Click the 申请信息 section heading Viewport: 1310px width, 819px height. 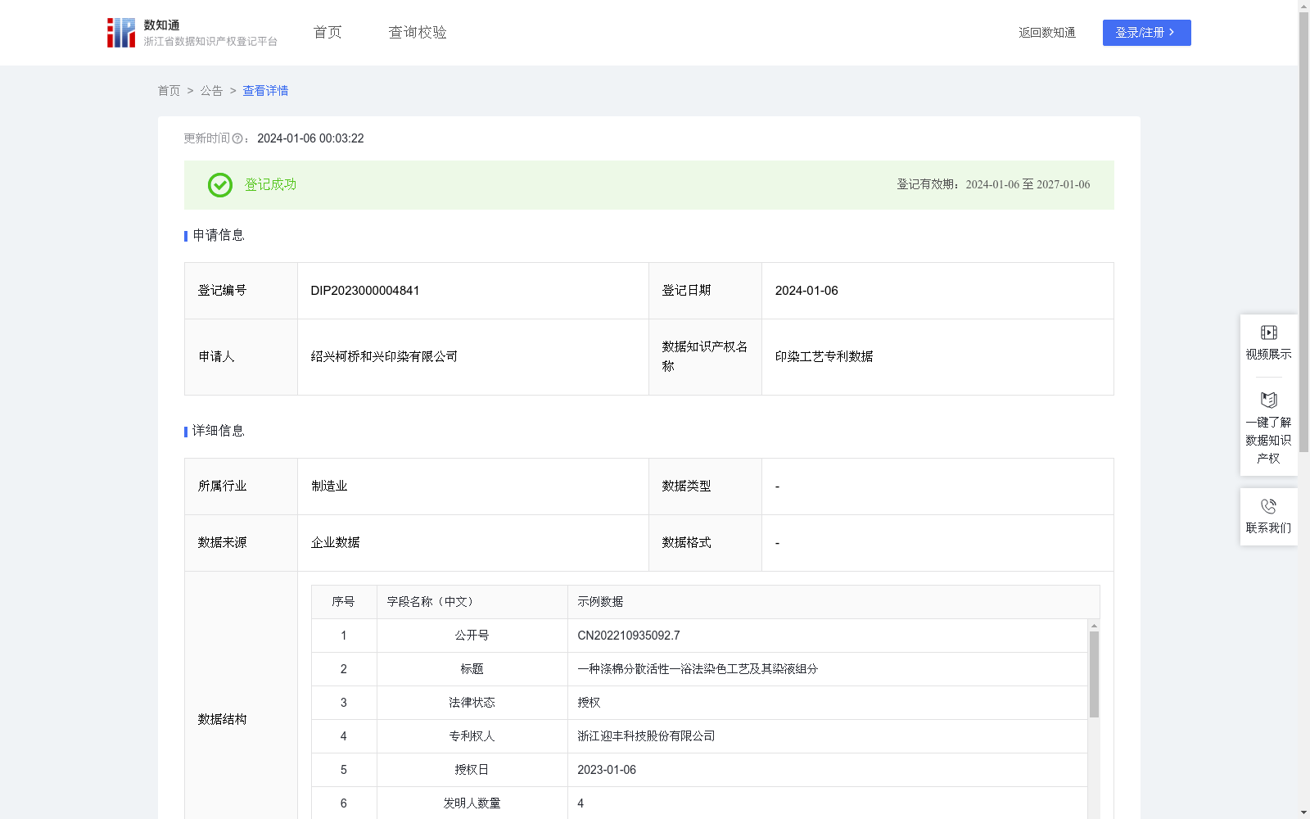point(218,236)
